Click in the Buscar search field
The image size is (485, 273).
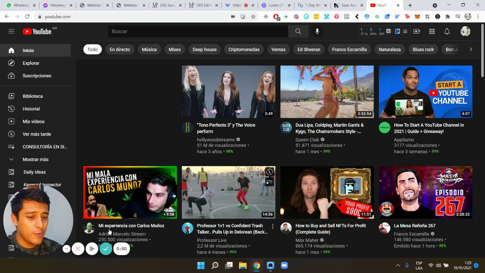tap(198, 31)
